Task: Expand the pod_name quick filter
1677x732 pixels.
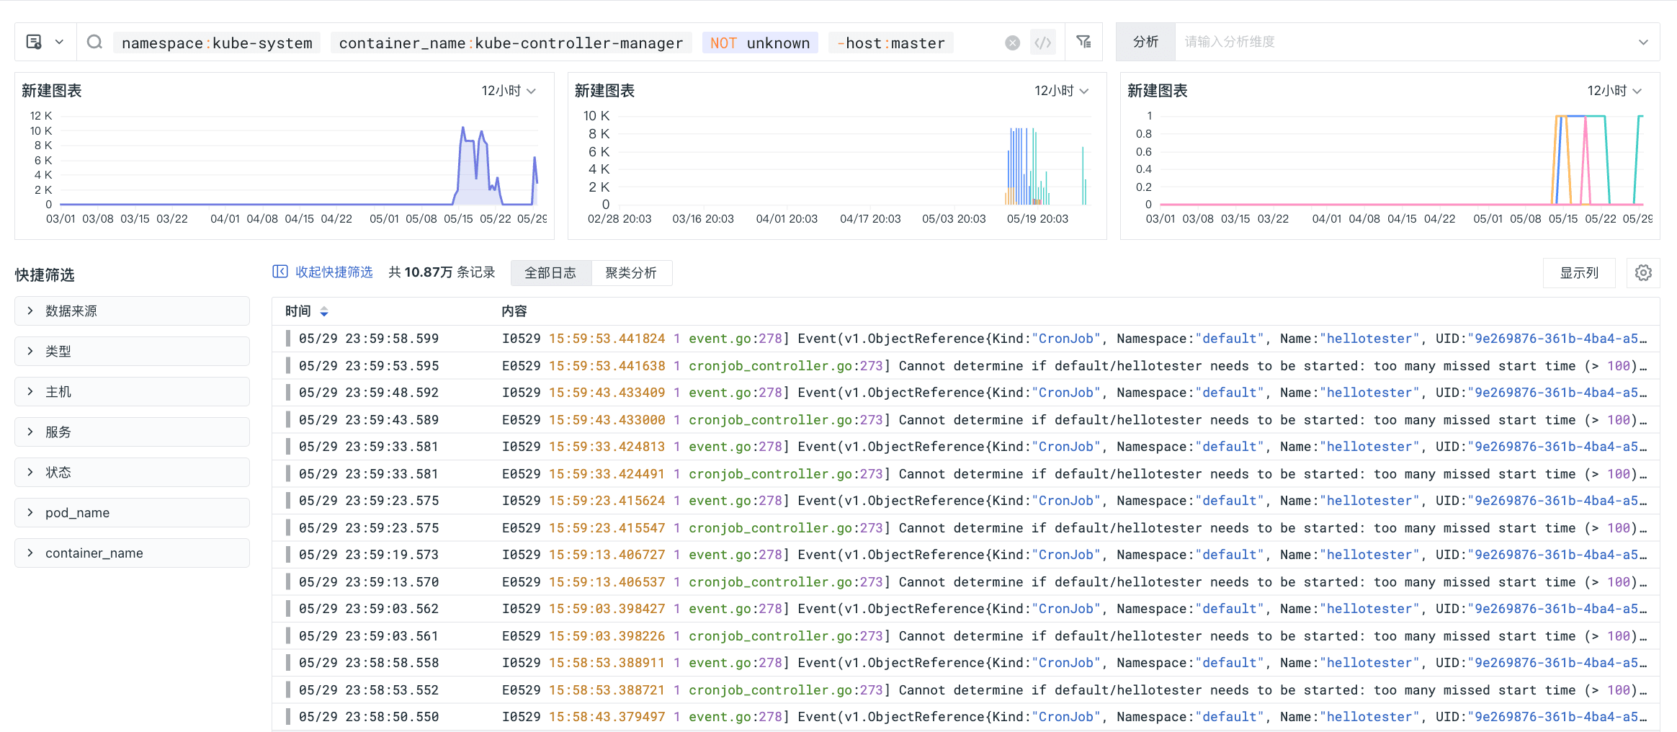Action: point(132,513)
